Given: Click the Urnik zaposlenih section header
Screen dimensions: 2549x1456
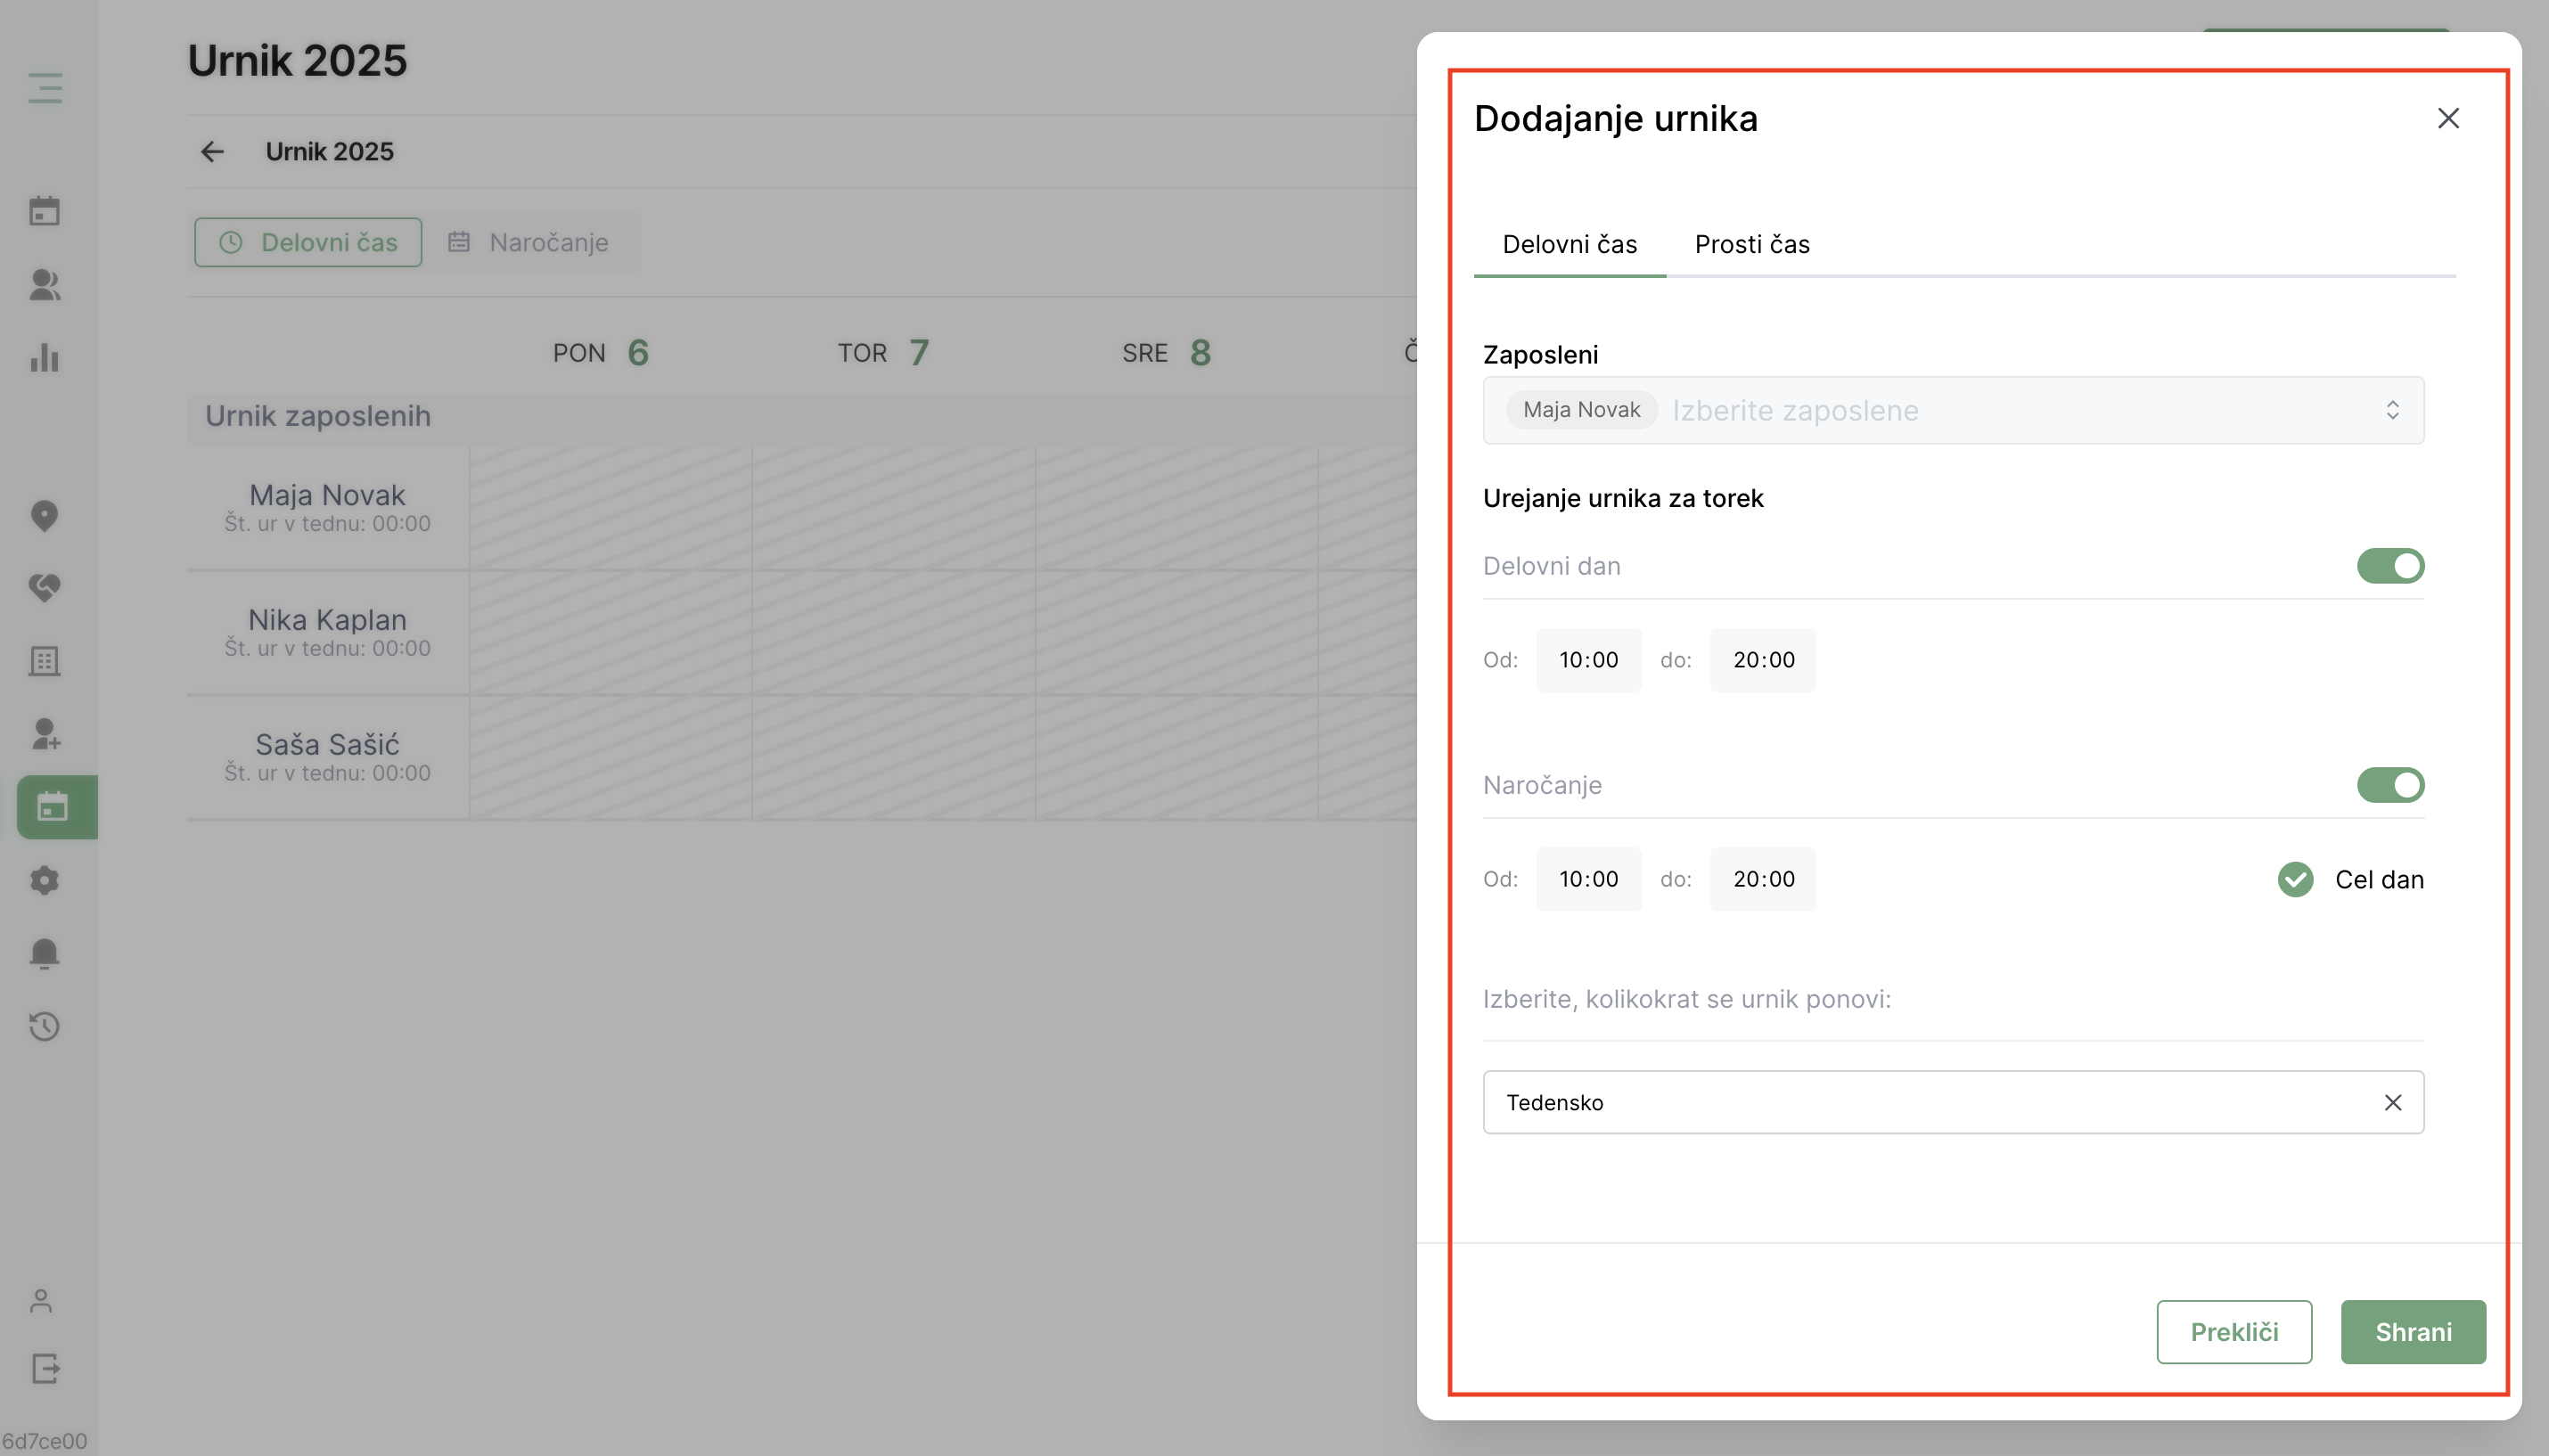Looking at the screenshot, I should coord(318,416).
